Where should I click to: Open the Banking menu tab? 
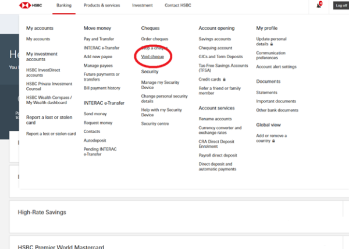64,5
